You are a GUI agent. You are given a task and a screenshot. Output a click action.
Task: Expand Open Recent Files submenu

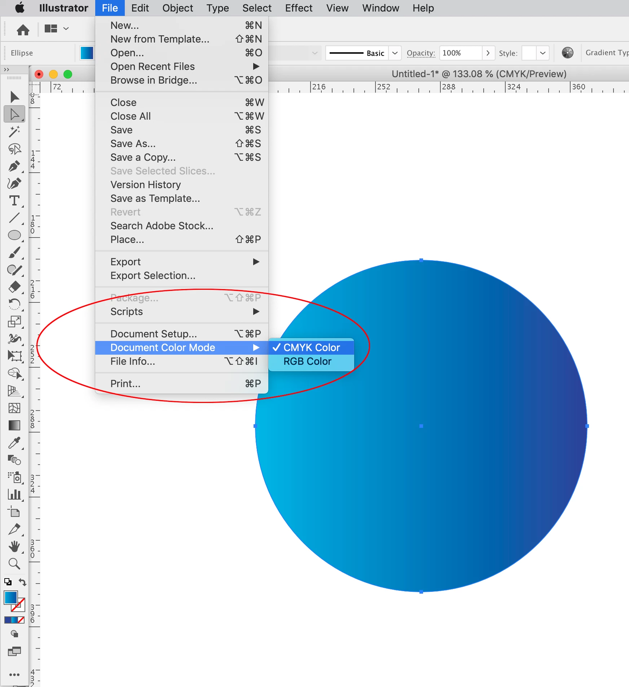(x=182, y=66)
